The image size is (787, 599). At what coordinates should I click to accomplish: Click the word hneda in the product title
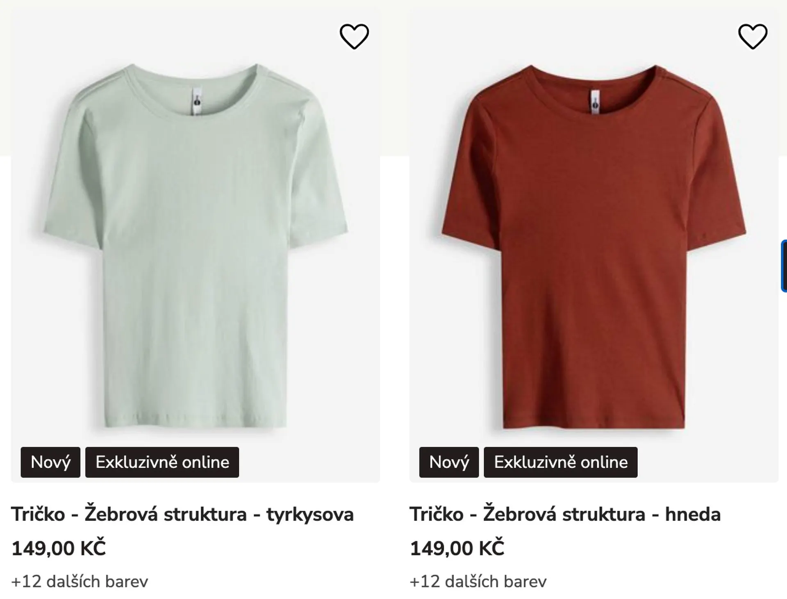coord(693,514)
